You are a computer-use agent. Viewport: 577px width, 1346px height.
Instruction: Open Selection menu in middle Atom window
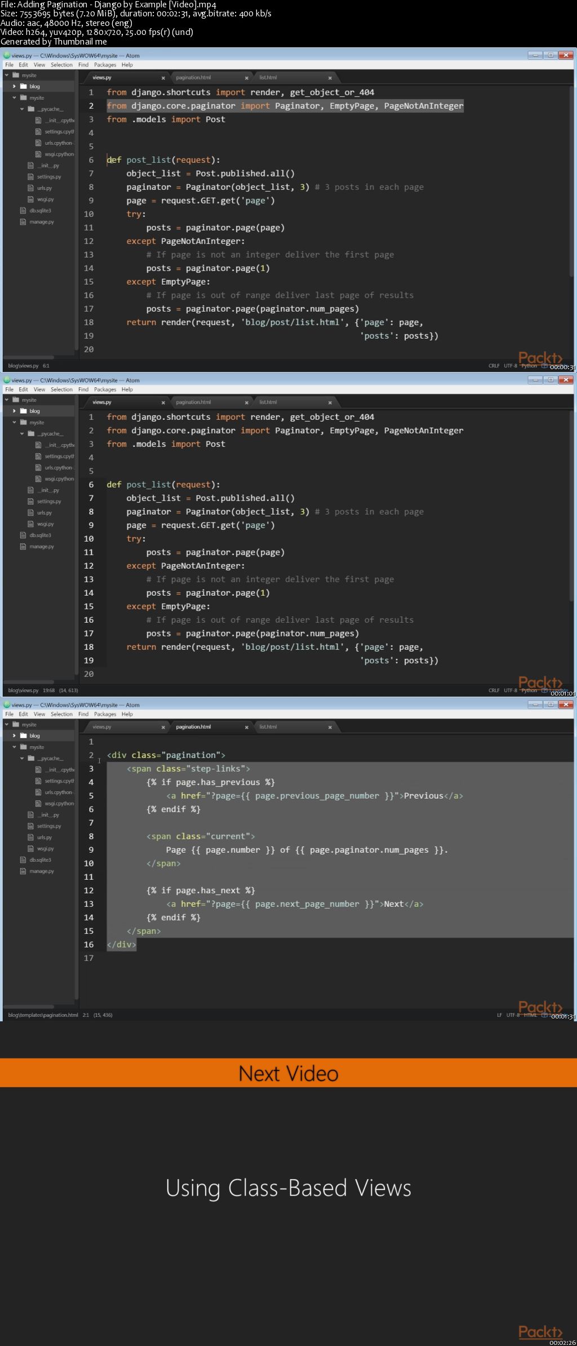click(61, 389)
